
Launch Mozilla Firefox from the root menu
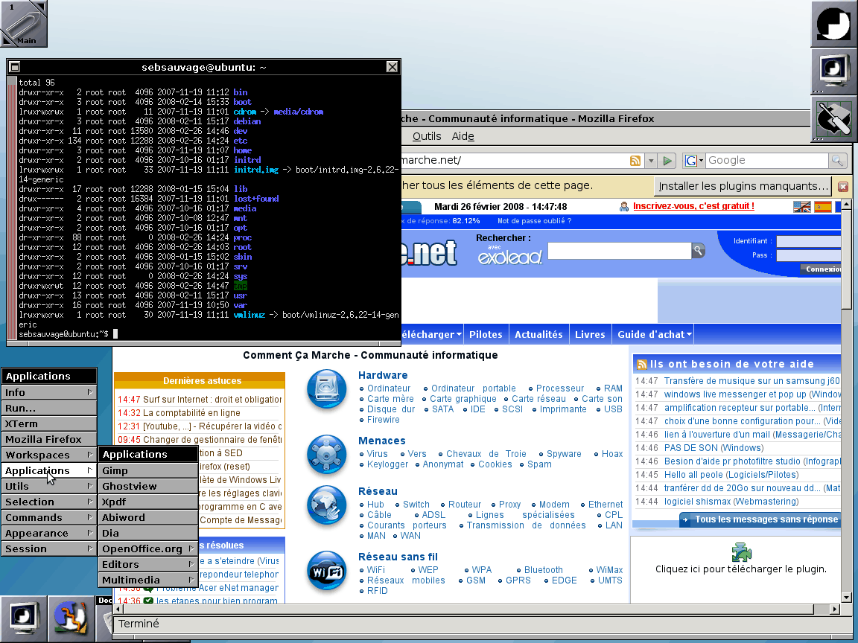tap(48, 439)
